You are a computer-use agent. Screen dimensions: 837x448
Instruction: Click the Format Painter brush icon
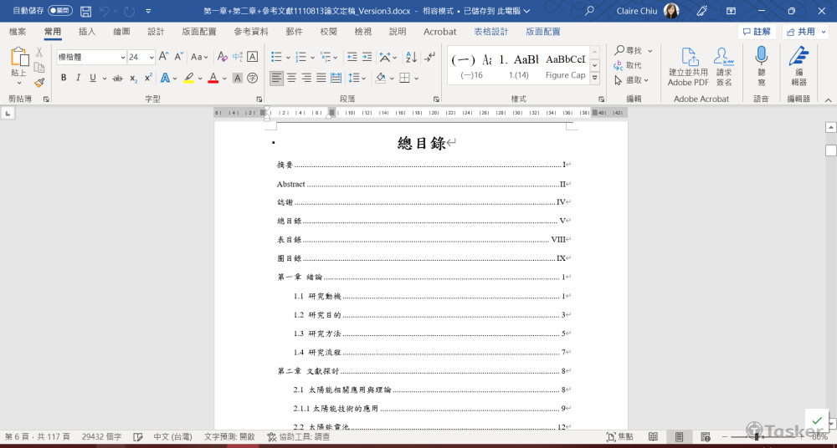pyautogui.click(x=39, y=83)
